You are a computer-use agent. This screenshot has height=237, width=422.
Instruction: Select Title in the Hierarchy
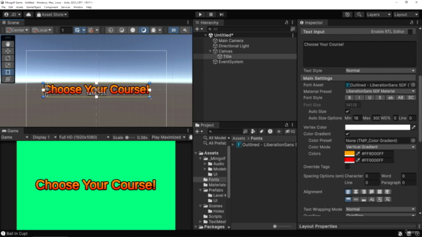coord(227,57)
